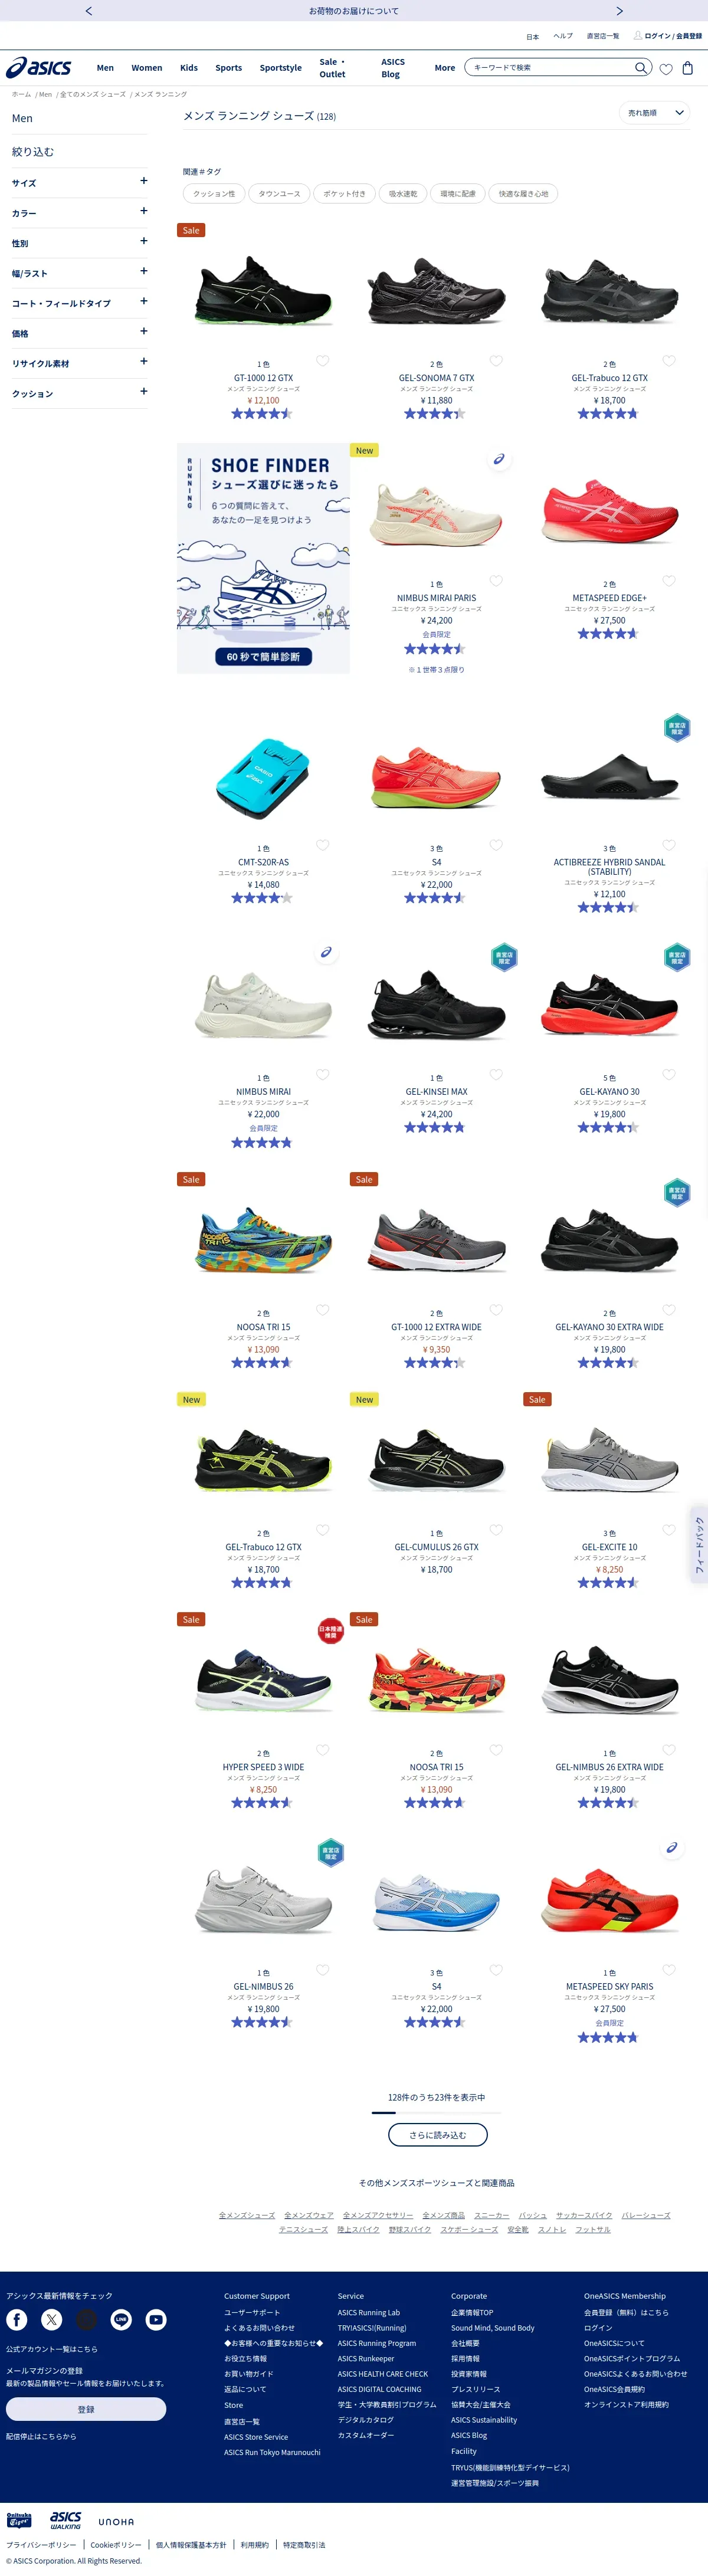Expand the カラー filter section

[80, 212]
